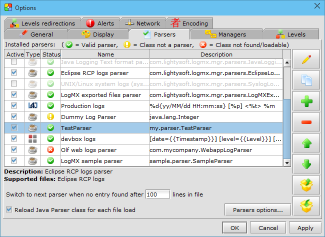
Task: Click the OK button
Action: click(234, 228)
